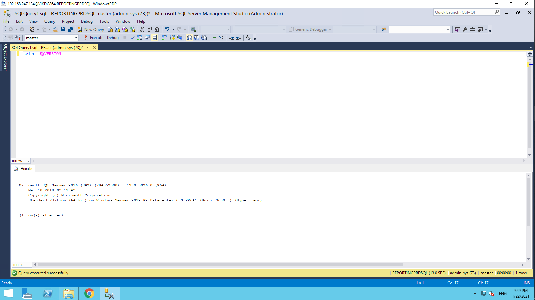Click the Analysis Services DMX Query icon
This screenshot has height=300, width=535.
(125, 29)
